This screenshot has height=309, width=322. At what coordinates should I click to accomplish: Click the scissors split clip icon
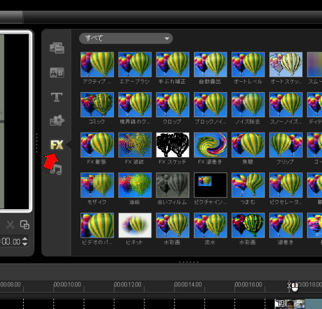pyautogui.click(x=10, y=225)
